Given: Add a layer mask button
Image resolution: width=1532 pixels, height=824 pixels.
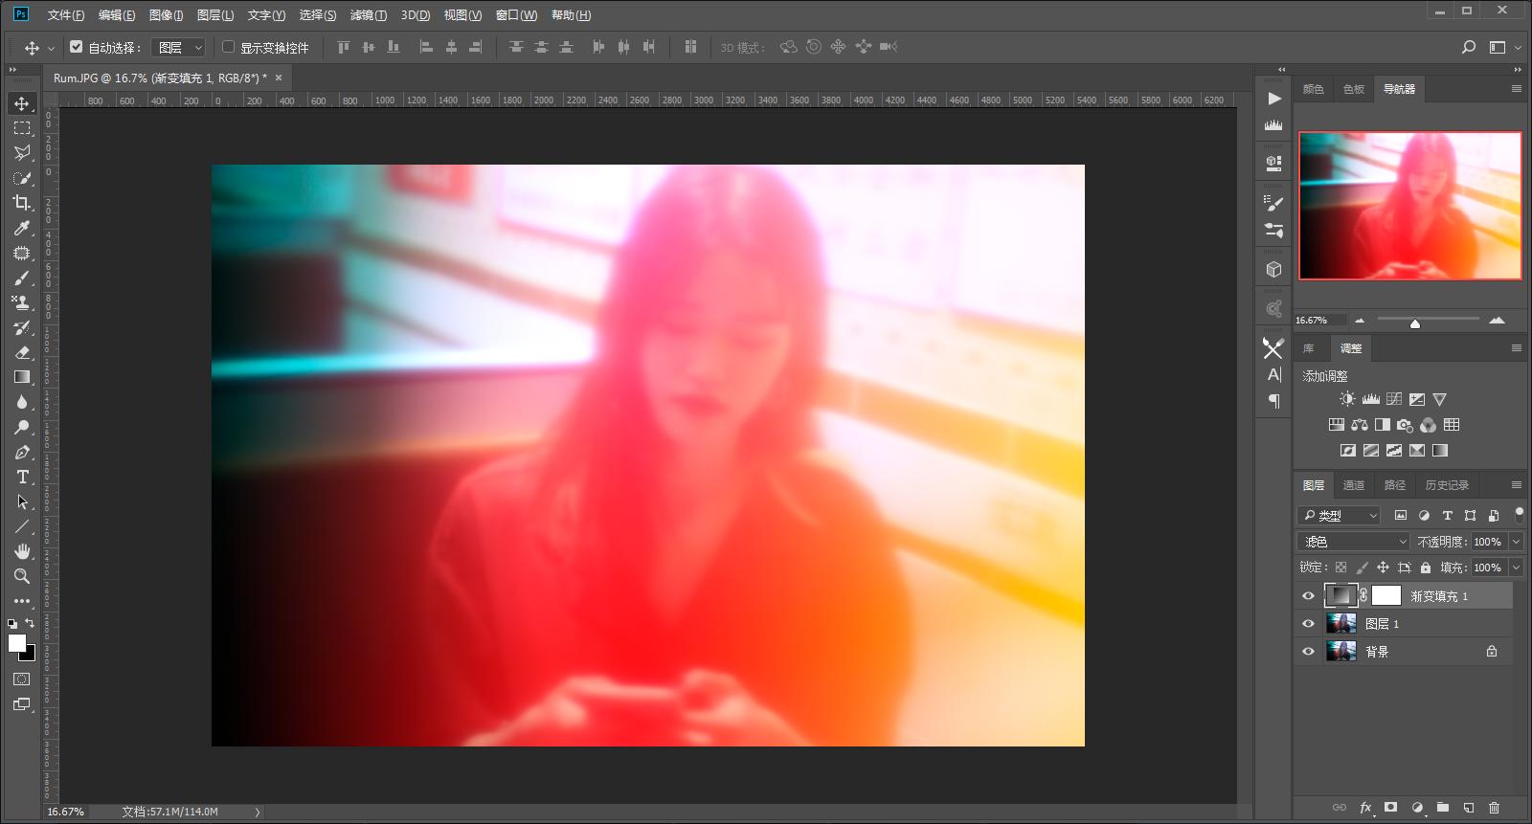Looking at the screenshot, I should tap(1391, 808).
